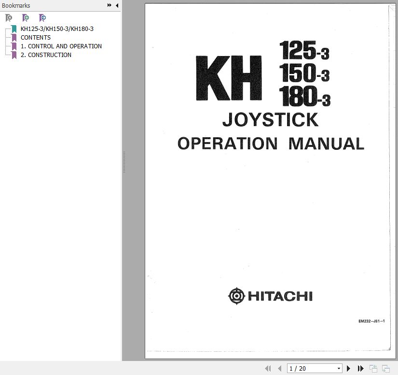The image size is (398, 375).
Task: Click the delete bookmark icon
Action: 9,17
